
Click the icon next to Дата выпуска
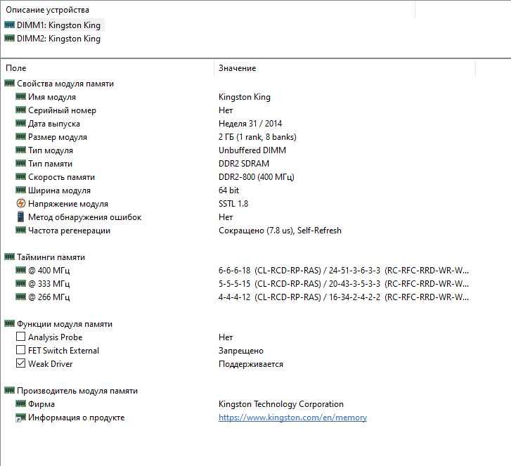tap(20, 123)
